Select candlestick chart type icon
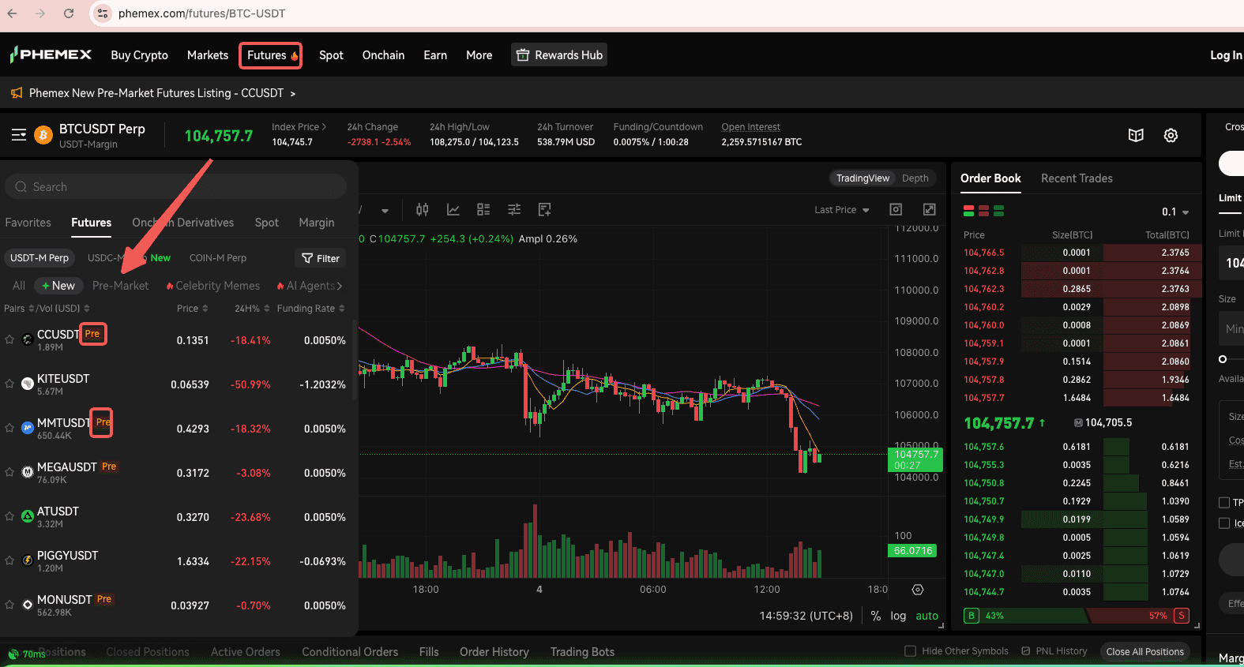 pos(423,209)
